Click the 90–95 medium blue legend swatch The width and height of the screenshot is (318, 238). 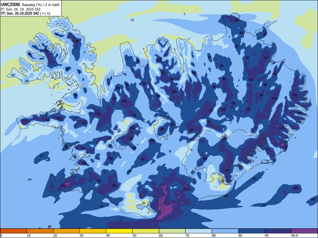[252, 231]
